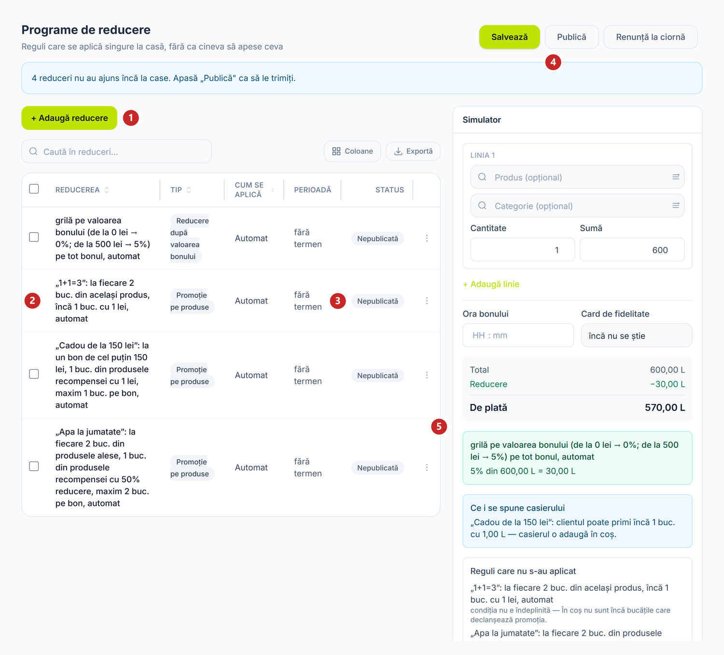Check the Cadou de la 150 lei row

34,374
